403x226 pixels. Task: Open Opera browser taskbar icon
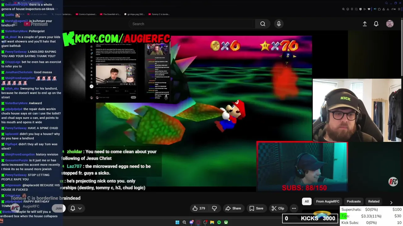click(198, 223)
